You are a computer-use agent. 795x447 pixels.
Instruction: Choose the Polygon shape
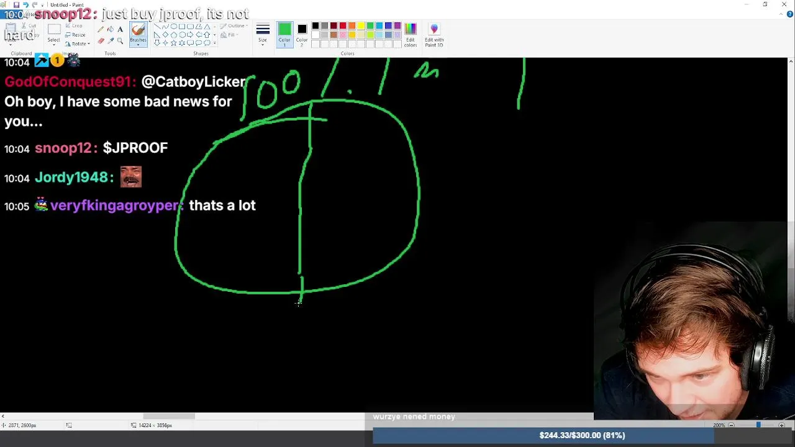[199, 26]
